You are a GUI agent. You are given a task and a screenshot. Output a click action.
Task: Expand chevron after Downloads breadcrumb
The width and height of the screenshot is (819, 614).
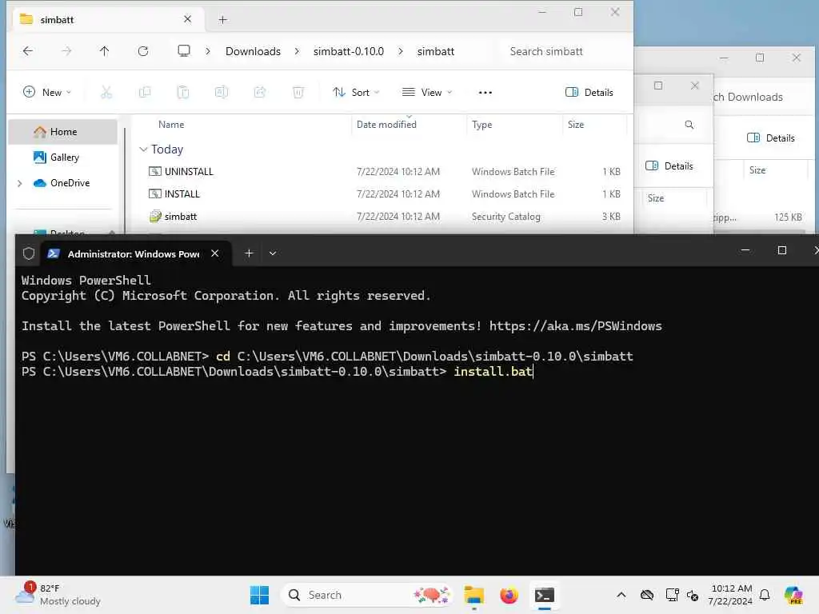(x=297, y=51)
